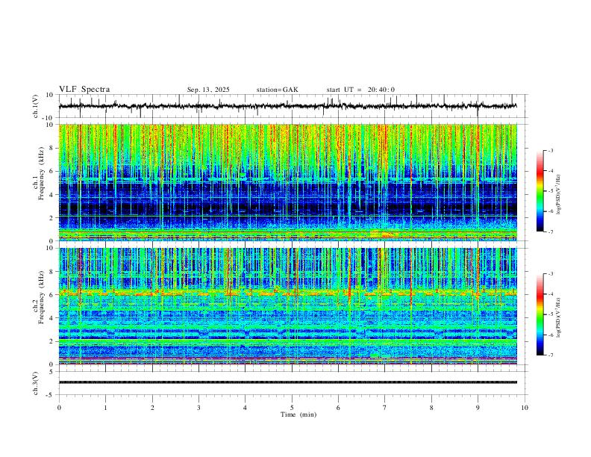Click the "ch.3(V)" axis label
The width and height of the screenshot is (591, 457).
[x=36, y=383]
